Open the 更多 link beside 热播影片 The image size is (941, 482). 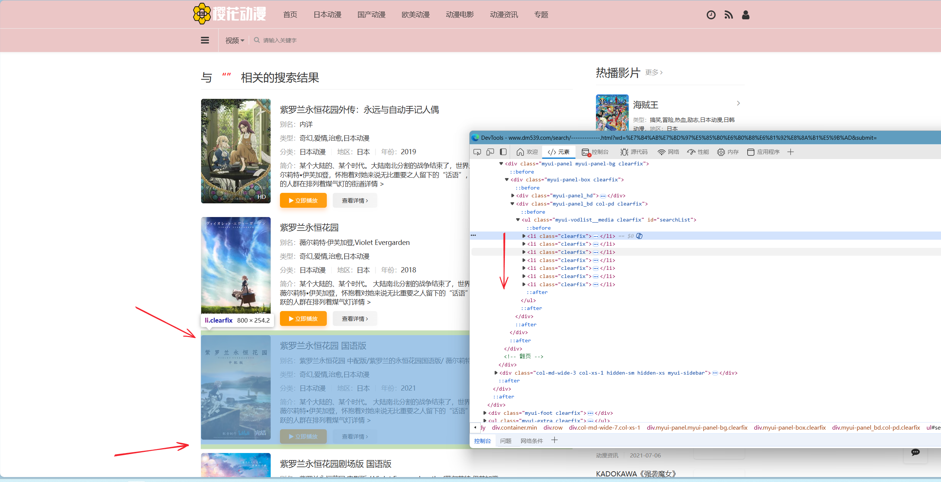[654, 72]
